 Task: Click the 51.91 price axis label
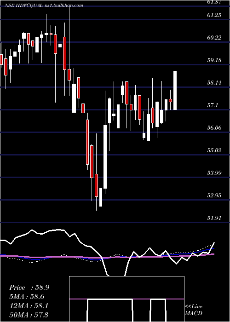(x=214, y=218)
